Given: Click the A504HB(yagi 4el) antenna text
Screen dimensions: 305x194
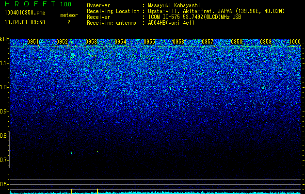Looking at the screenshot, I should (x=171, y=23).
